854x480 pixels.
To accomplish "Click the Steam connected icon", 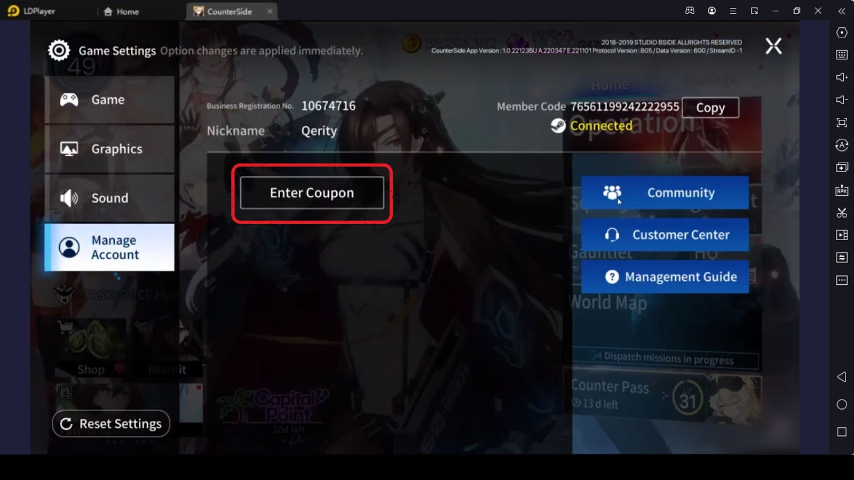I will click(558, 126).
